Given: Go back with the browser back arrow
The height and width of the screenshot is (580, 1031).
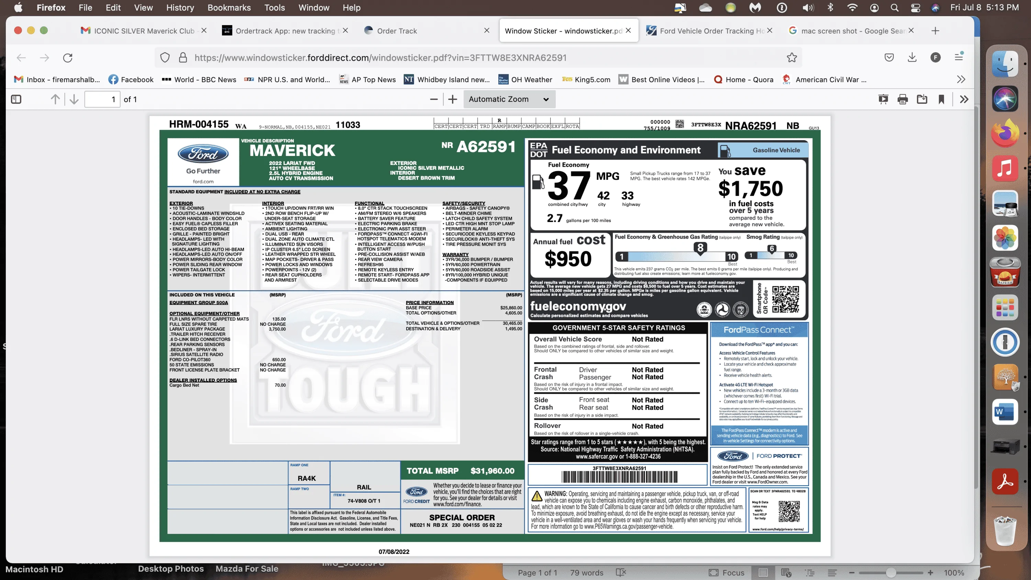Looking at the screenshot, I should [x=21, y=58].
